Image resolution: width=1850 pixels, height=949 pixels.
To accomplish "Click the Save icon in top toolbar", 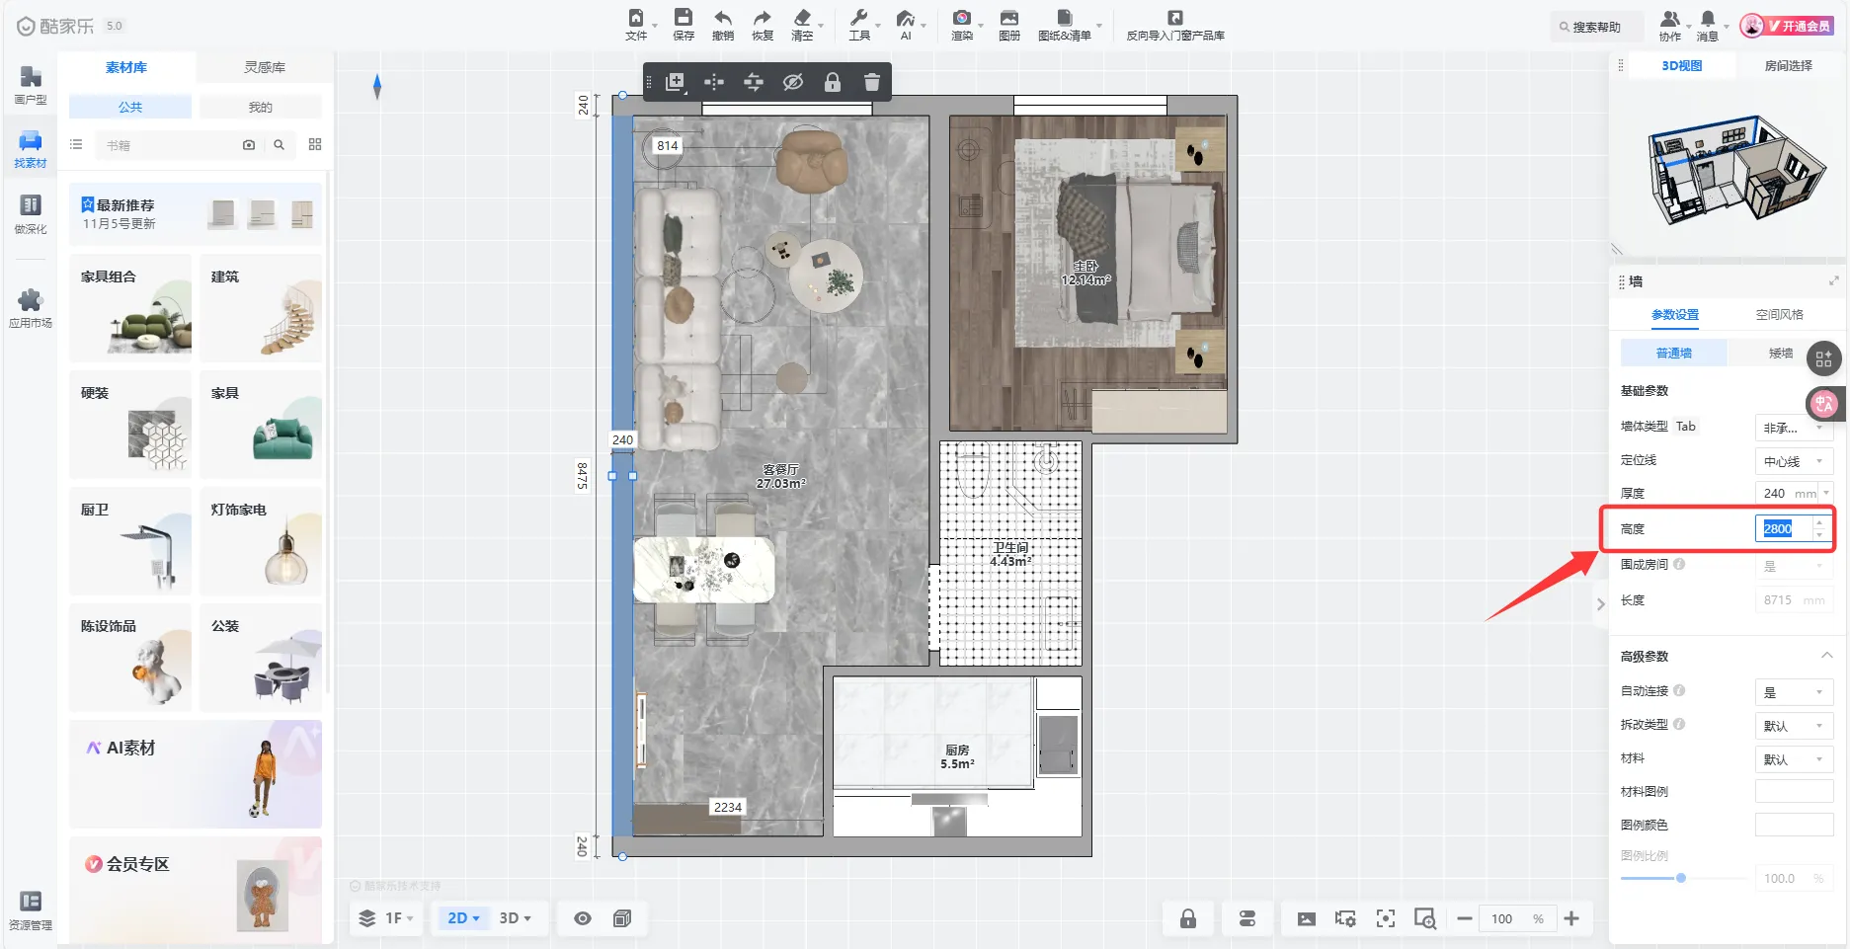I will pos(683,24).
